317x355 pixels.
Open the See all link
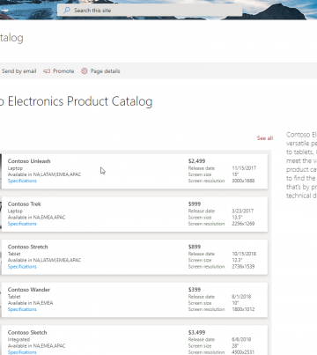click(265, 138)
